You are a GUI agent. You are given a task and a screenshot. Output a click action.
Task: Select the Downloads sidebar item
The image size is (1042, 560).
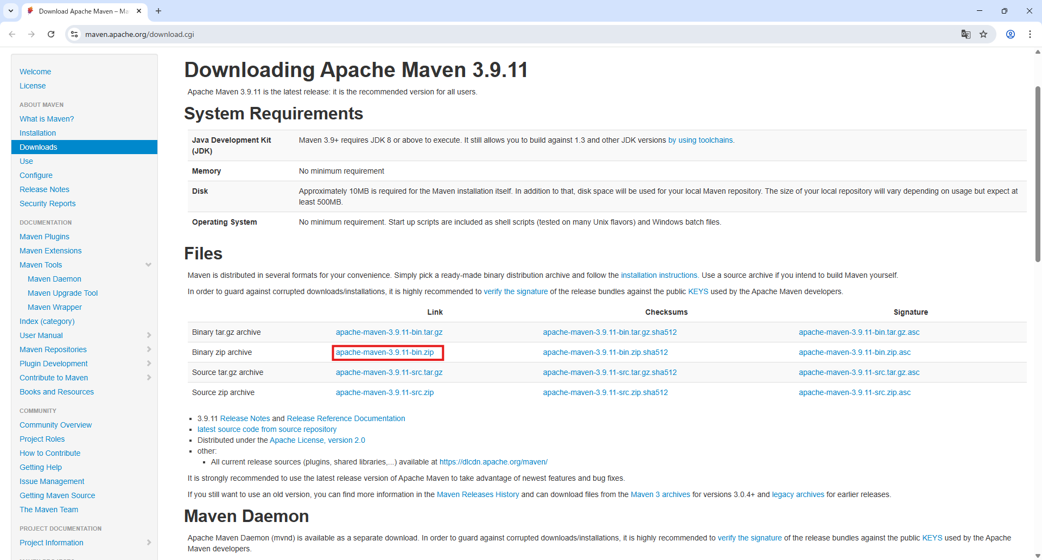click(x=84, y=147)
